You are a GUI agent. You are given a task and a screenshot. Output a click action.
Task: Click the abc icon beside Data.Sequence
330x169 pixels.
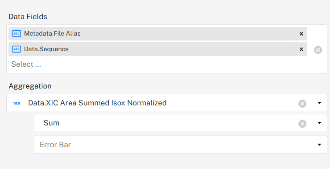point(16,49)
